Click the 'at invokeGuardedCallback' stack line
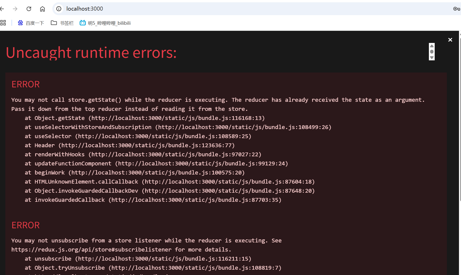The height and width of the screenshot is (275, 461). 153,200
